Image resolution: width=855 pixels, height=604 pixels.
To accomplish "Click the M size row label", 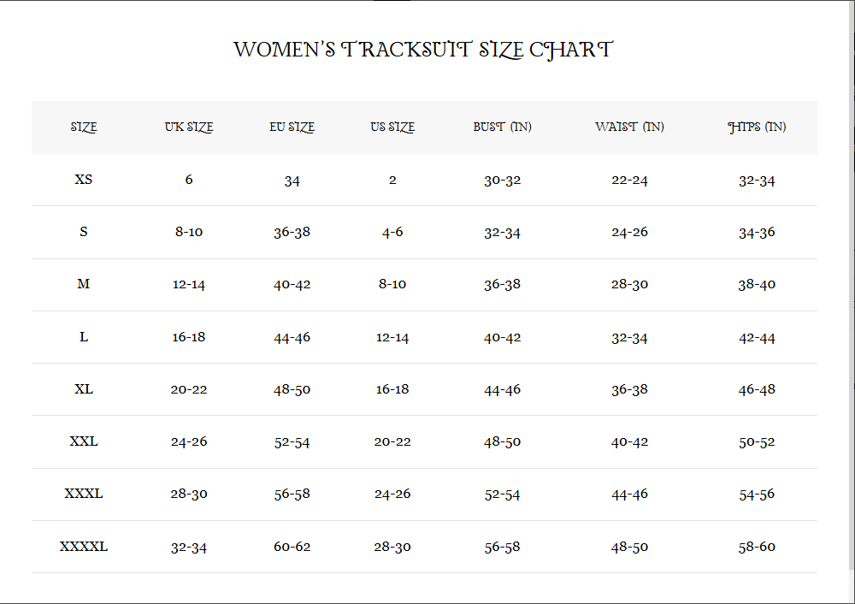I will click(x=84, y=284).
